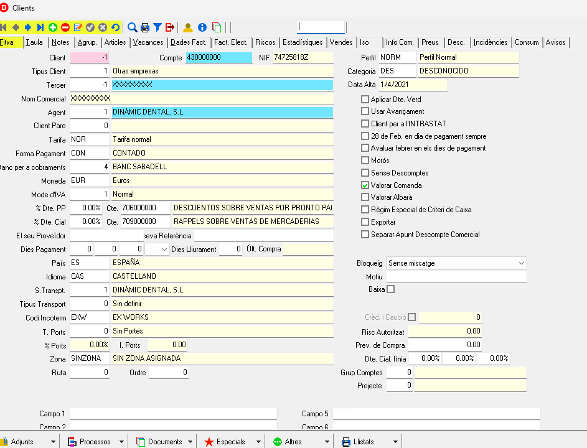Viewport: 587px width, 448px height.
Task: Click the blue filter funnel icon
Action: 157,27
